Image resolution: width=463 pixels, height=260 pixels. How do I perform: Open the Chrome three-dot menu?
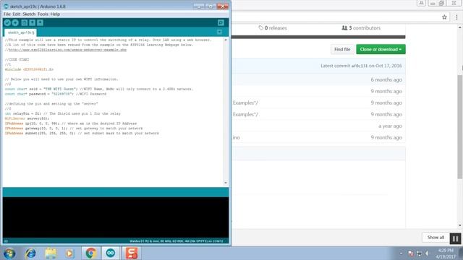(x=456, y=17)
